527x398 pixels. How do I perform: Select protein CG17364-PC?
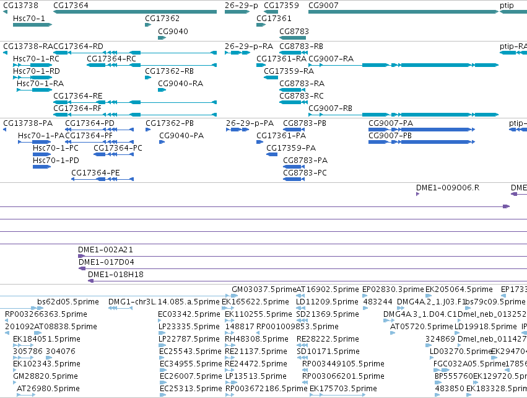(113, 154)
